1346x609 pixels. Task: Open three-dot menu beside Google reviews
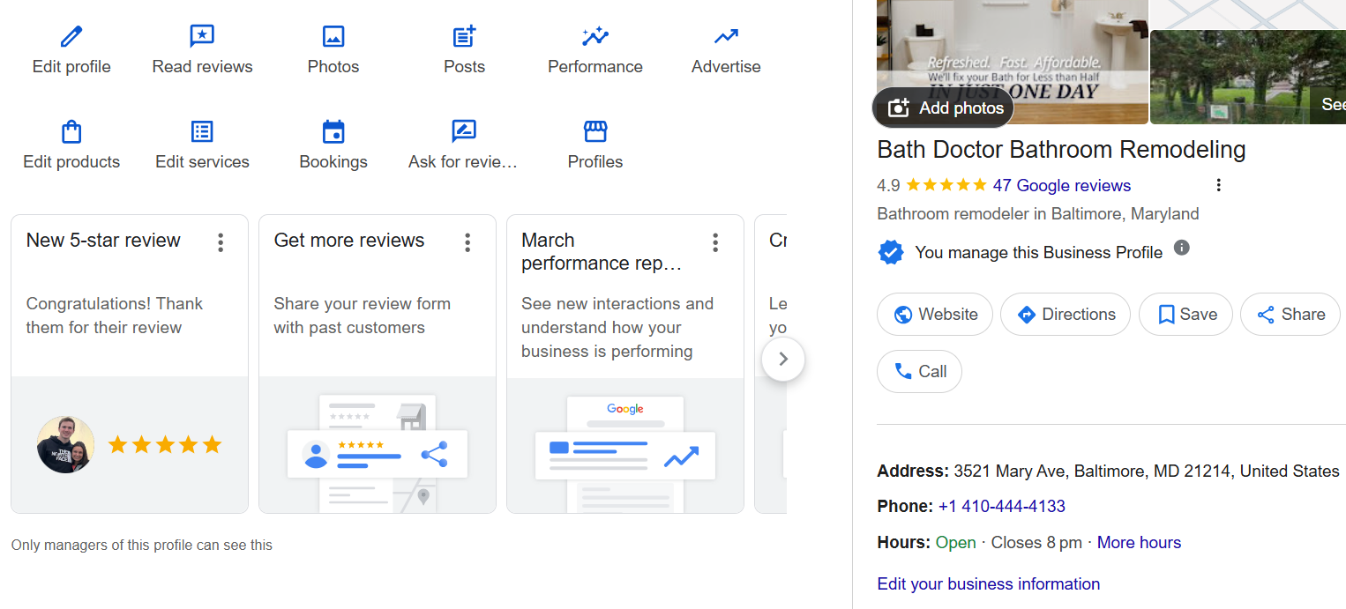click(1218, 185)
